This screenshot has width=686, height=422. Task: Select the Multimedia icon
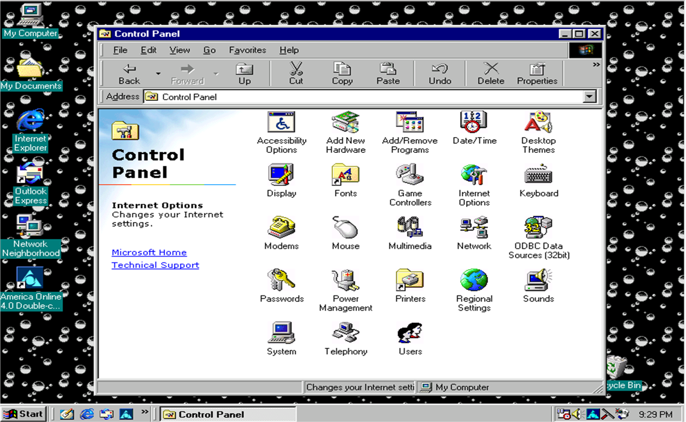410,227
